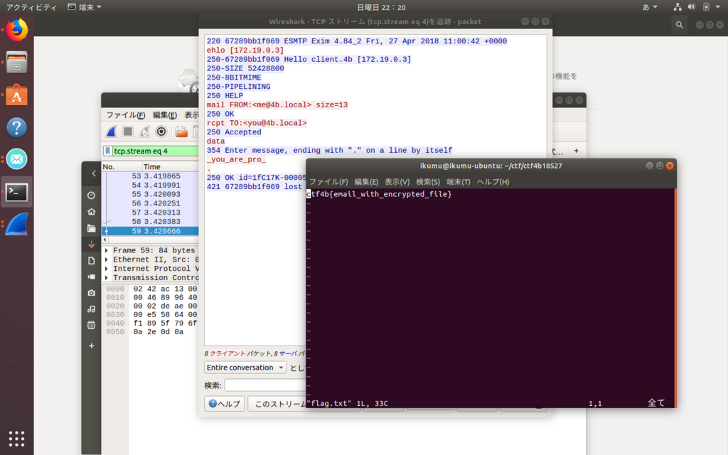Open the folder icon in file sidebar

point(92,228)
